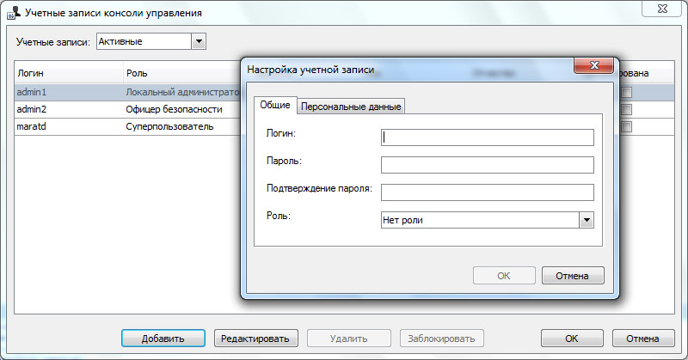The width and height of the screenshot is (688, 360).
Task: Toggle the blocked checkbox for maratd
Action: pos(627,126)
